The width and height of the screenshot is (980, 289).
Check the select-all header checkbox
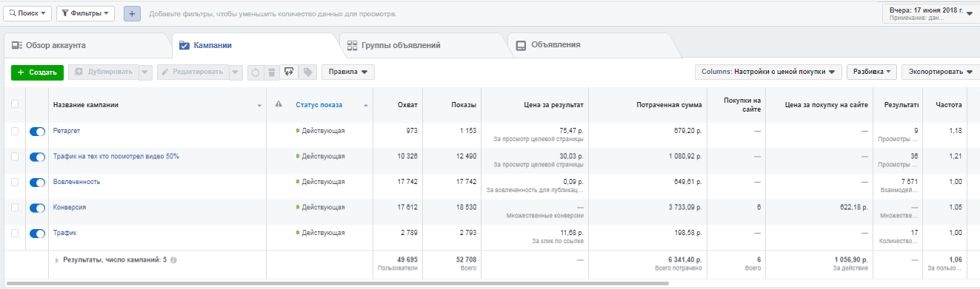coord(15,105)
